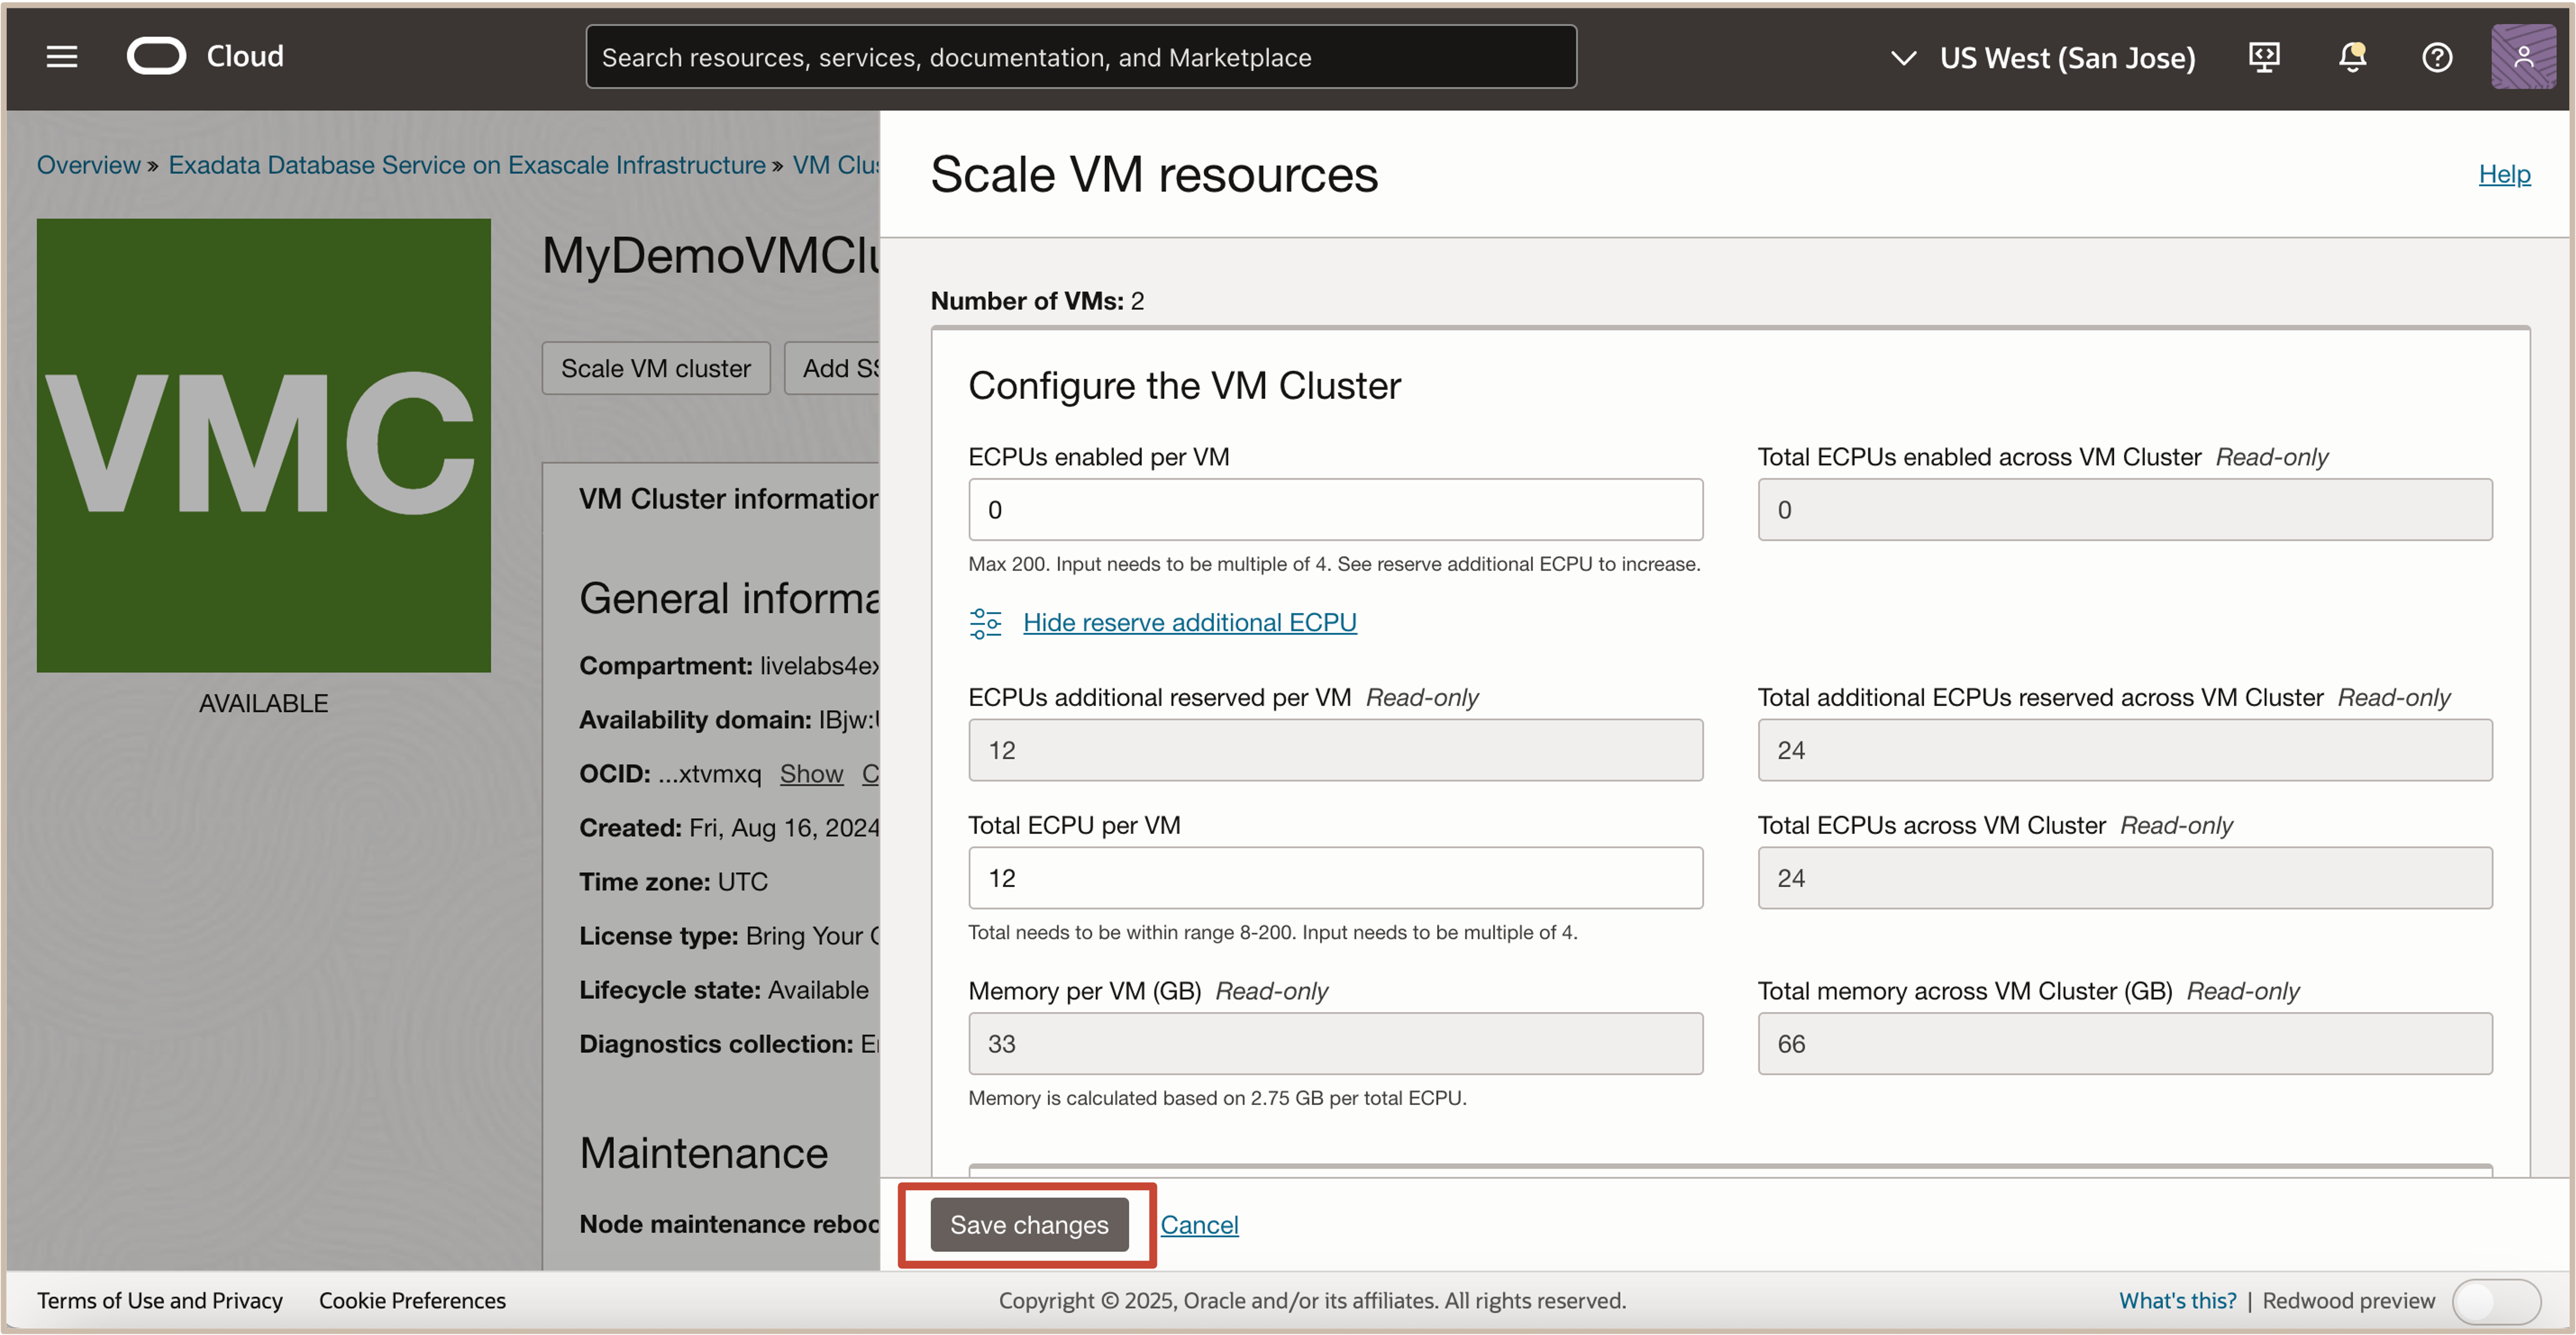Open the Cloud Shell developer tools icon
The image size is (2576, 1335).
point(2264,57)
